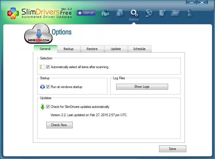The image size is (215, 159).
Task: Click the Like us thumbs-up button
Action: [x=86, y=13]
